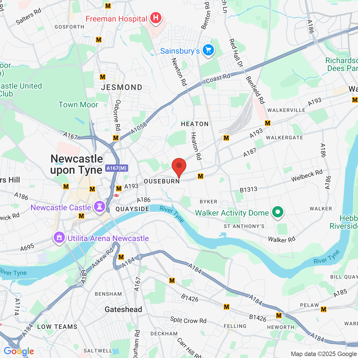
Task: Click the Sainsbury's shopping cart icon
Action: point(208,51)
